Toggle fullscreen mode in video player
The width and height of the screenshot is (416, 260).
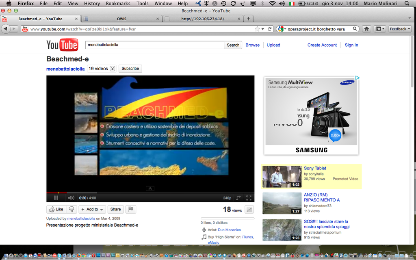pos(249,198)
